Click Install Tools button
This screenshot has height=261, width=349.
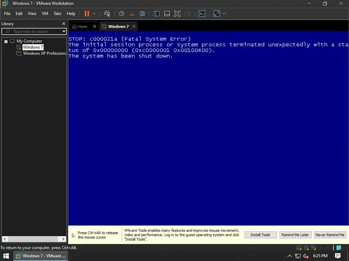(260, 235)
